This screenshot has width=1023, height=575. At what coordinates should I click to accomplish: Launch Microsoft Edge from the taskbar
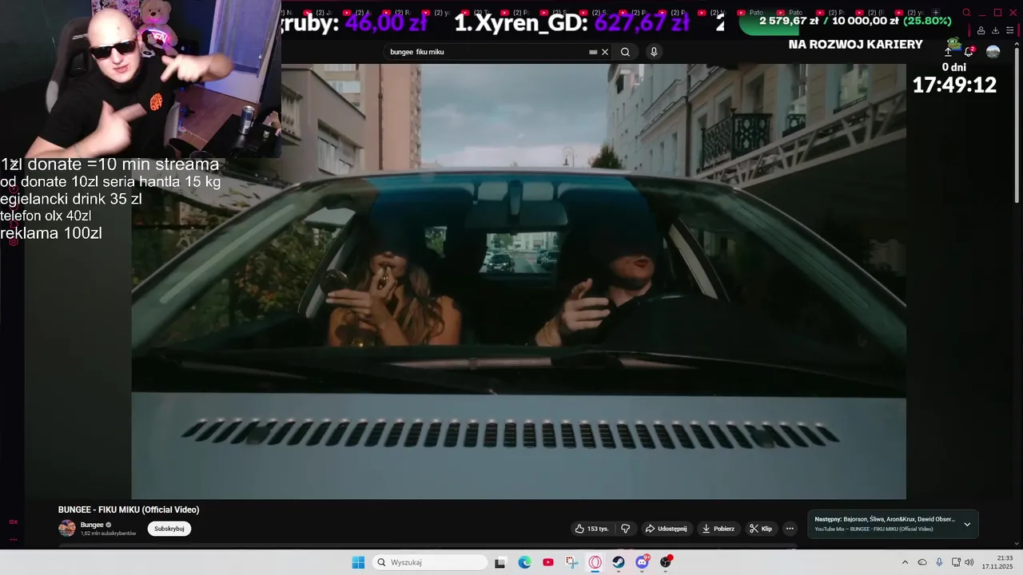click(x=524, y=562)
